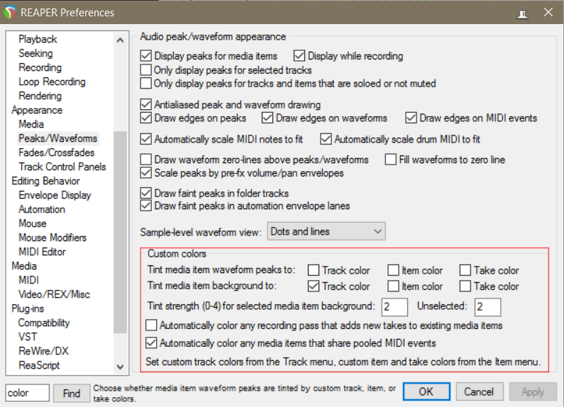Select Rendering in preferences tree
The height and width of the screenshot is (407, 564).
(x=40, y=96)
